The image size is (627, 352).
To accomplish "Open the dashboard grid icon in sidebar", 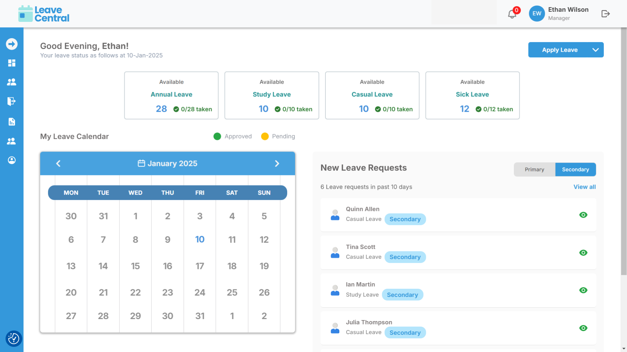I will (x=12, y=63).
